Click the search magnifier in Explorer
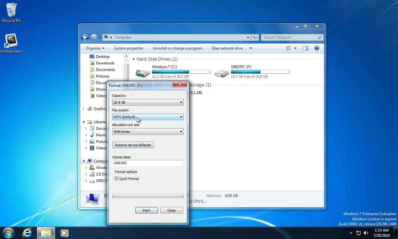This screenshot has width=398, height=239. click(319, 37)
